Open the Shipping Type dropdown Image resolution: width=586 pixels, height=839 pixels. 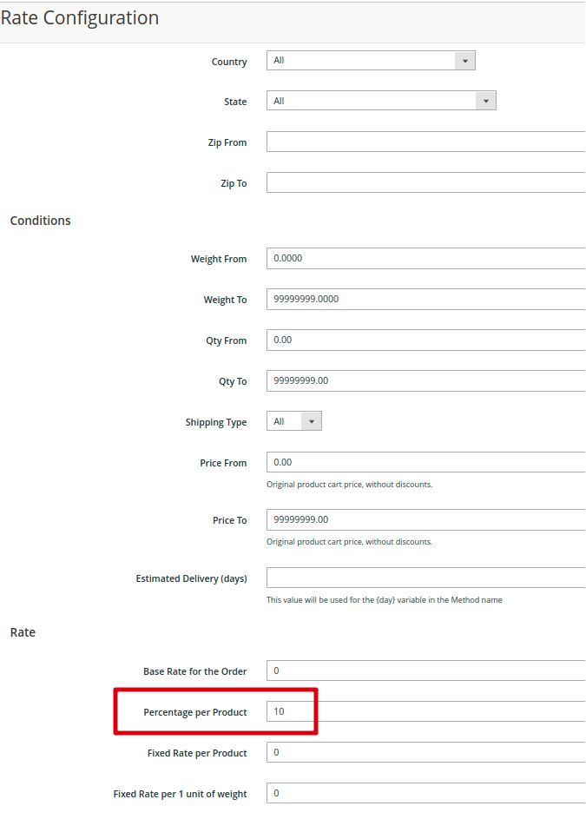click(293, 421)
